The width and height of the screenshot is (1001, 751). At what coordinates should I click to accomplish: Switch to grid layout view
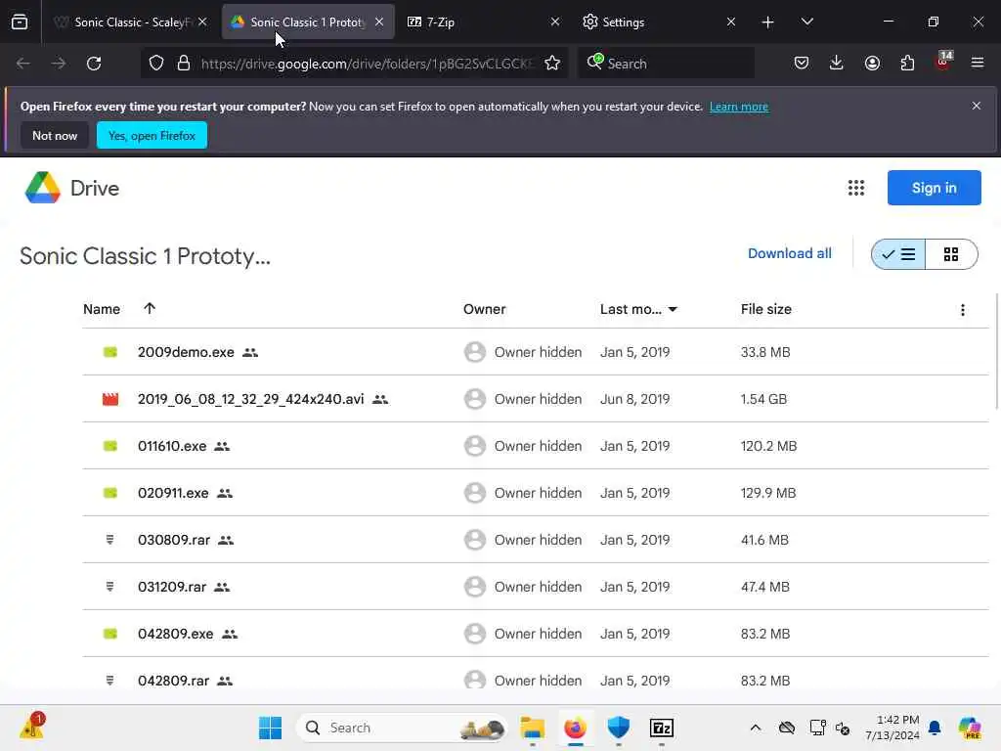pos(951,254)
